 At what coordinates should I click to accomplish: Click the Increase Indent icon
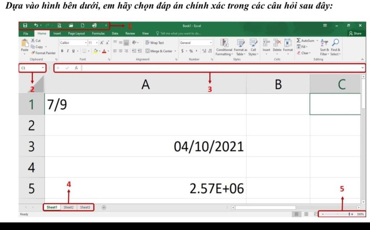[140, 51]
